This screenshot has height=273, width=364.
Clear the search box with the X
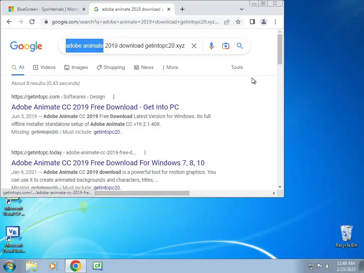[x=194, y=46]
